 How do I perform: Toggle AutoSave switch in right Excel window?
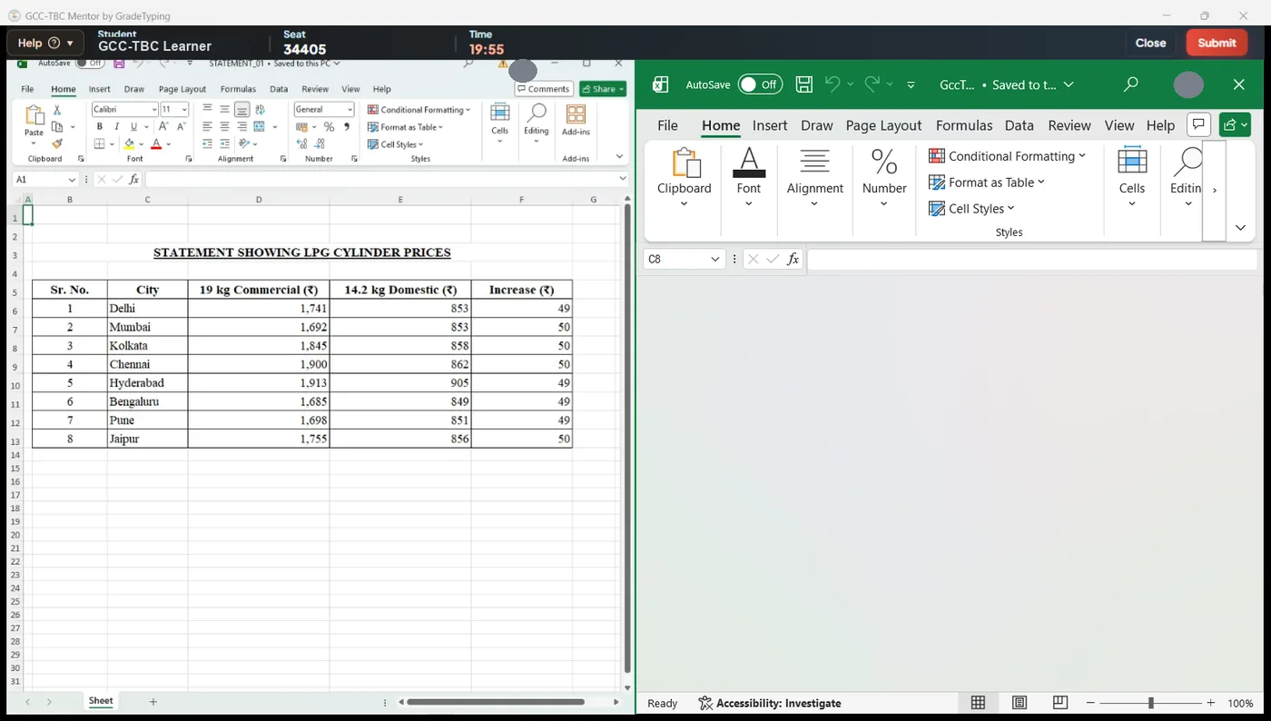click(x=760, y=84)
